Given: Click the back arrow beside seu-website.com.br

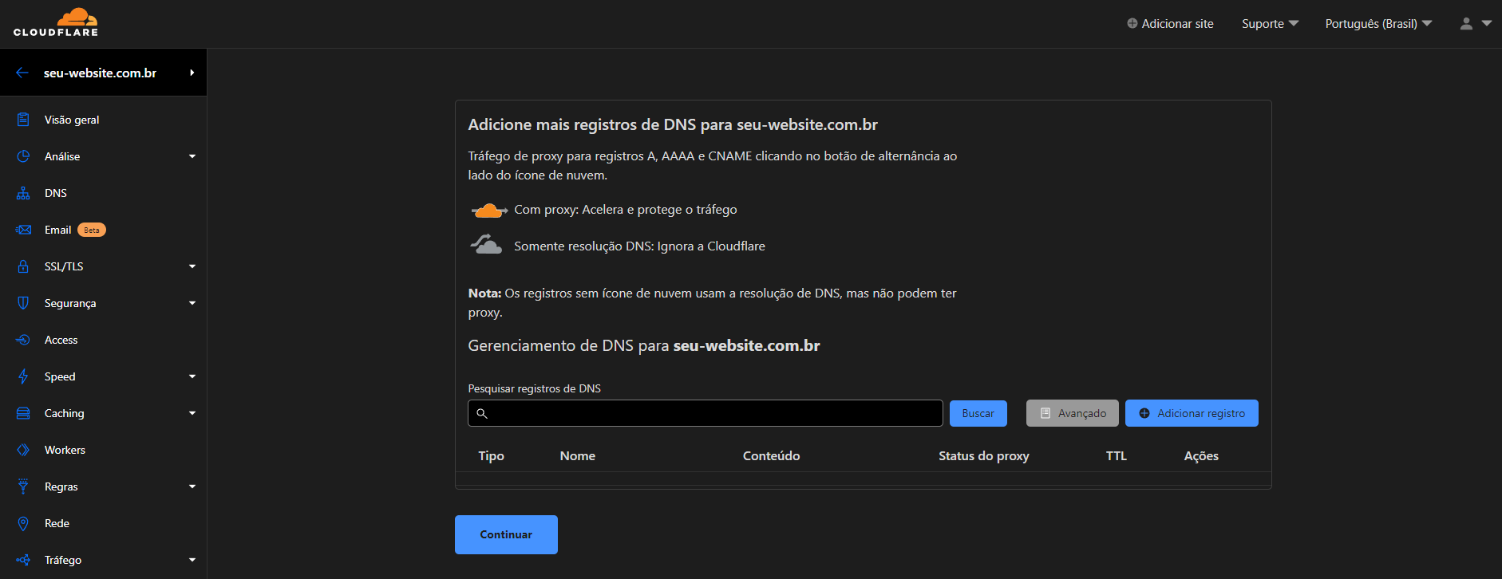Looking at the screenshot, I should 22,73.
